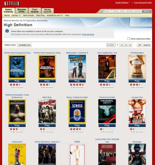Click the Paranormal Entity poster thumbnail
Screen dimensions: 155x165
(107, 111)
